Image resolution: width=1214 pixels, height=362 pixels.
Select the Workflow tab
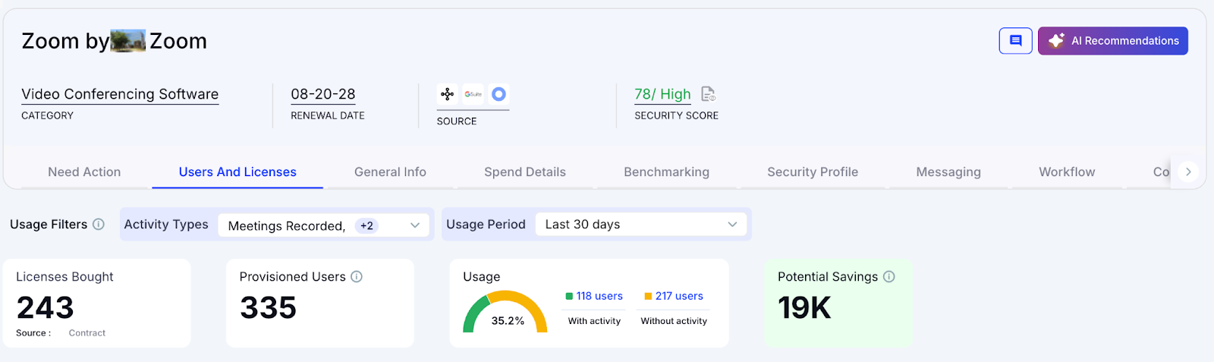[x=1067, y=172]
